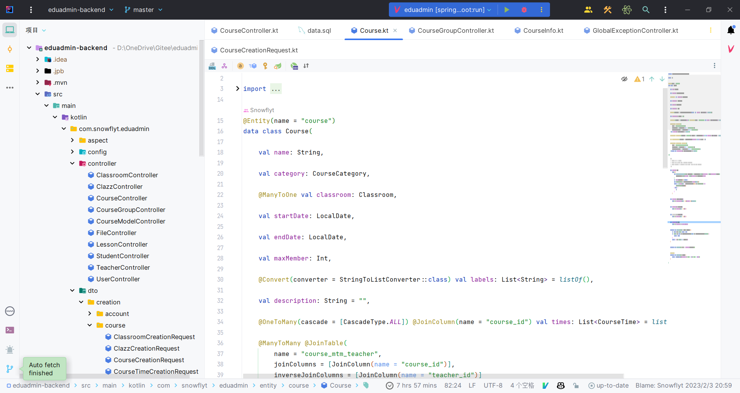Expand the .mvn folder
740x393 pixels.
point(37,82)
